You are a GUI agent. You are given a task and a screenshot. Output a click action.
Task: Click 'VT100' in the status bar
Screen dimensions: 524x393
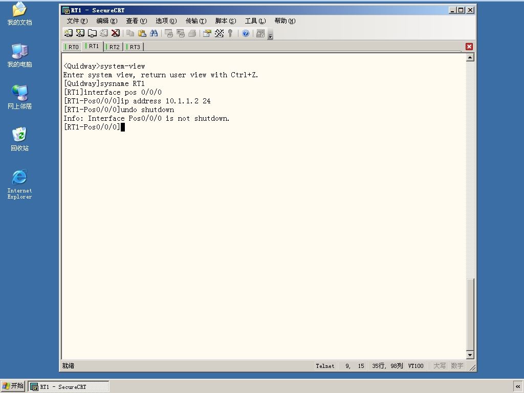pos(416,366)
